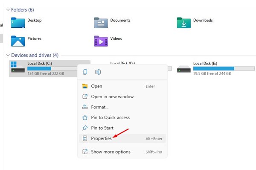
Task: Click the Desktop folder icon
Action: [18, 23]
